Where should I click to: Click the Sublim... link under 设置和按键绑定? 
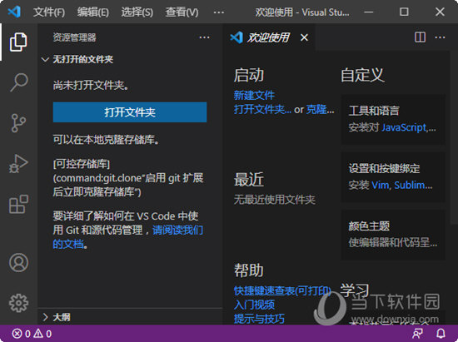pos(413,185)
